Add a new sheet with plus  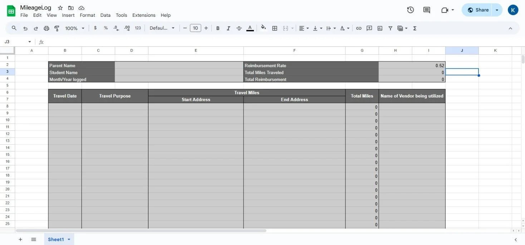click(20, 239)
